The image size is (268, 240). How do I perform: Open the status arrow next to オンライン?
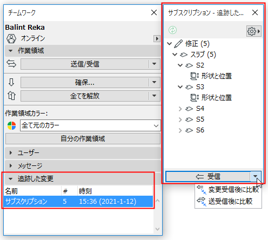(x=157, y=38)
